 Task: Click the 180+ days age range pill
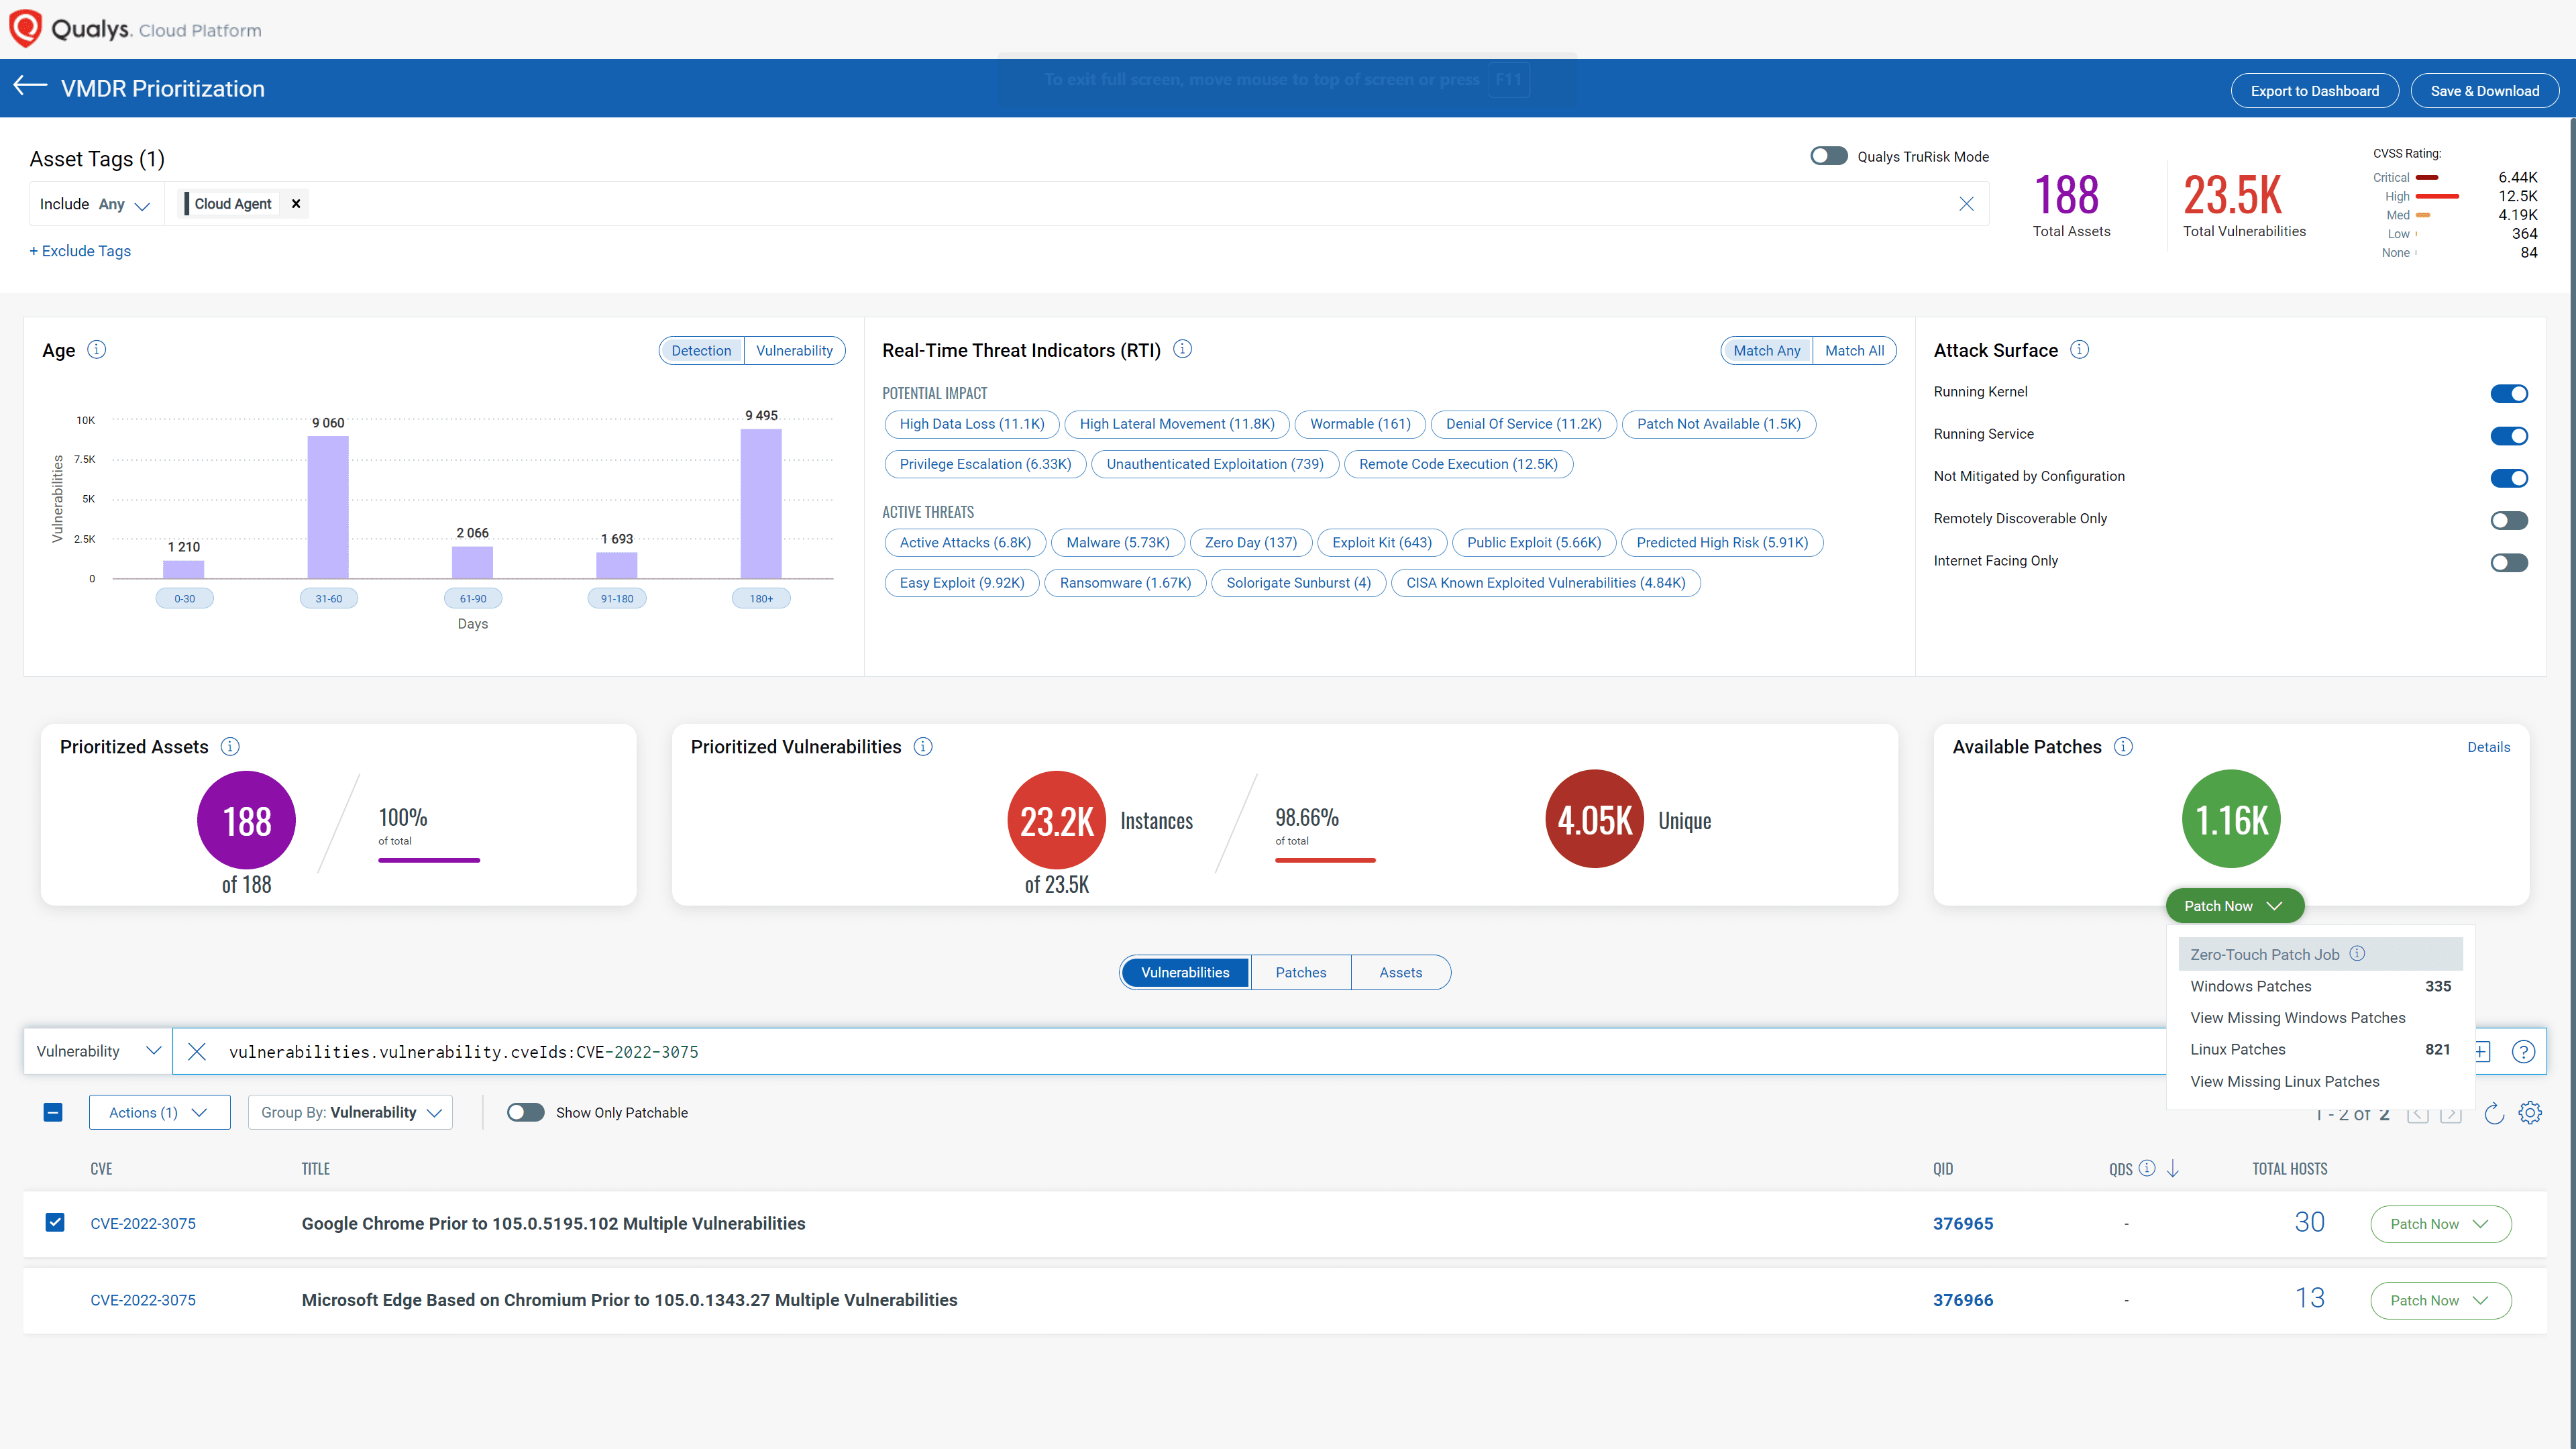(x=761, y=598)
